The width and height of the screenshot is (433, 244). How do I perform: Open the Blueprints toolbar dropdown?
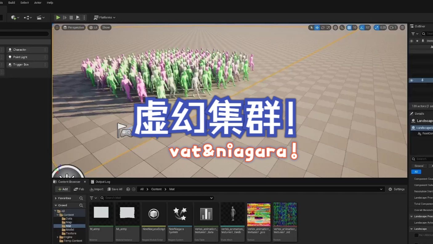click(28, 18)
